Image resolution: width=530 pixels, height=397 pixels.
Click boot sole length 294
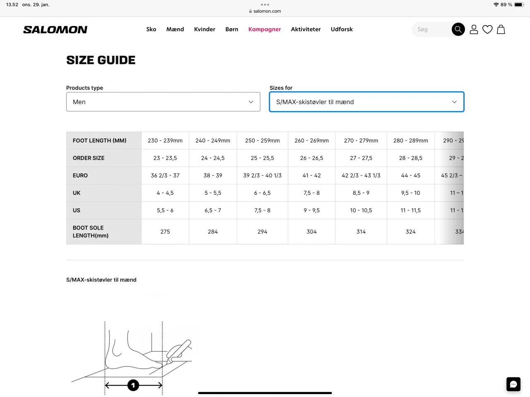263,232
